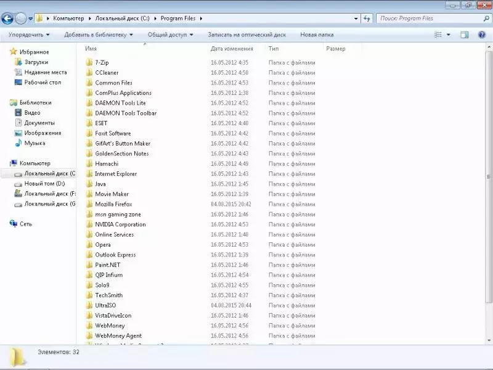Click the scrollbar down arrow
Screen dimensions: 493x370
point(489,340)
